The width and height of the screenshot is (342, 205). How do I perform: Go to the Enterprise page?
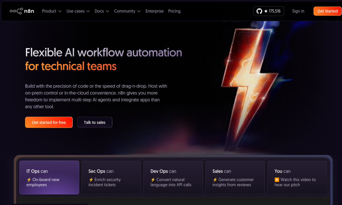154,11
